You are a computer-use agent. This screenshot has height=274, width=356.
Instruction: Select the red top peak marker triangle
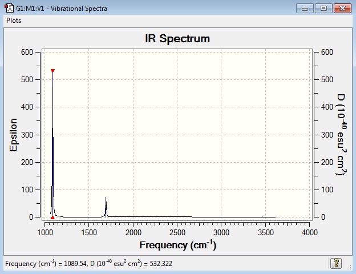coord(52,71)
